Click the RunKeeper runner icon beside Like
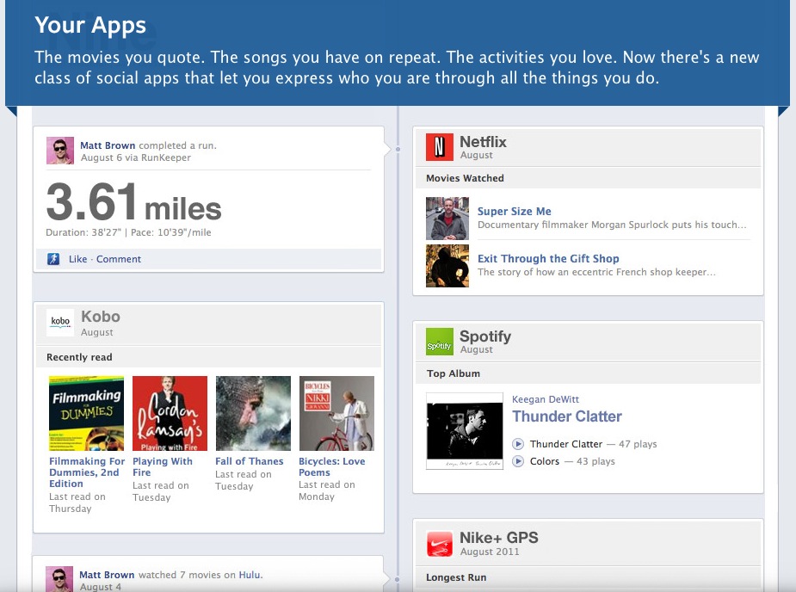The width and height of the screenshot is (796, 592). pyautogui.click(x=53, y=259)
